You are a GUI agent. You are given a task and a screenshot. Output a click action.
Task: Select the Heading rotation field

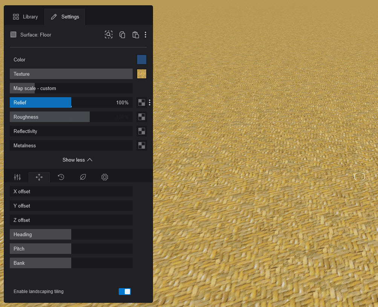(x=40, y=234)
